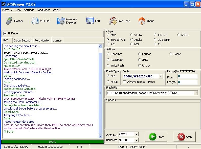Click the COM9 port value field

pyautogui.click(x=127, y=134)
